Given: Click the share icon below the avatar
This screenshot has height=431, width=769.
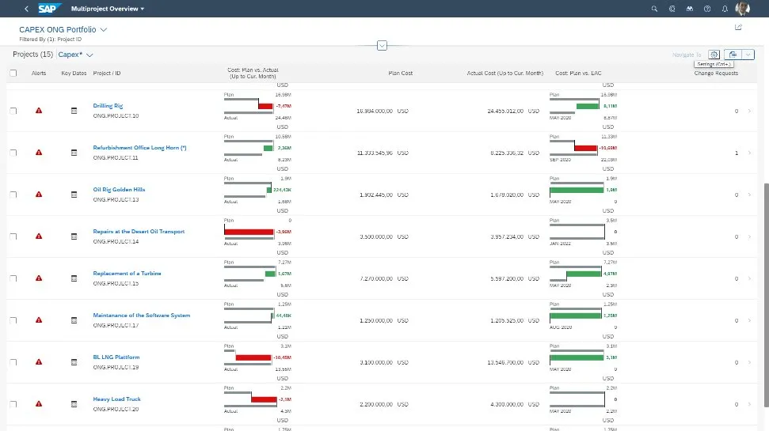Looking at the screenshot, I should [738, 28].
